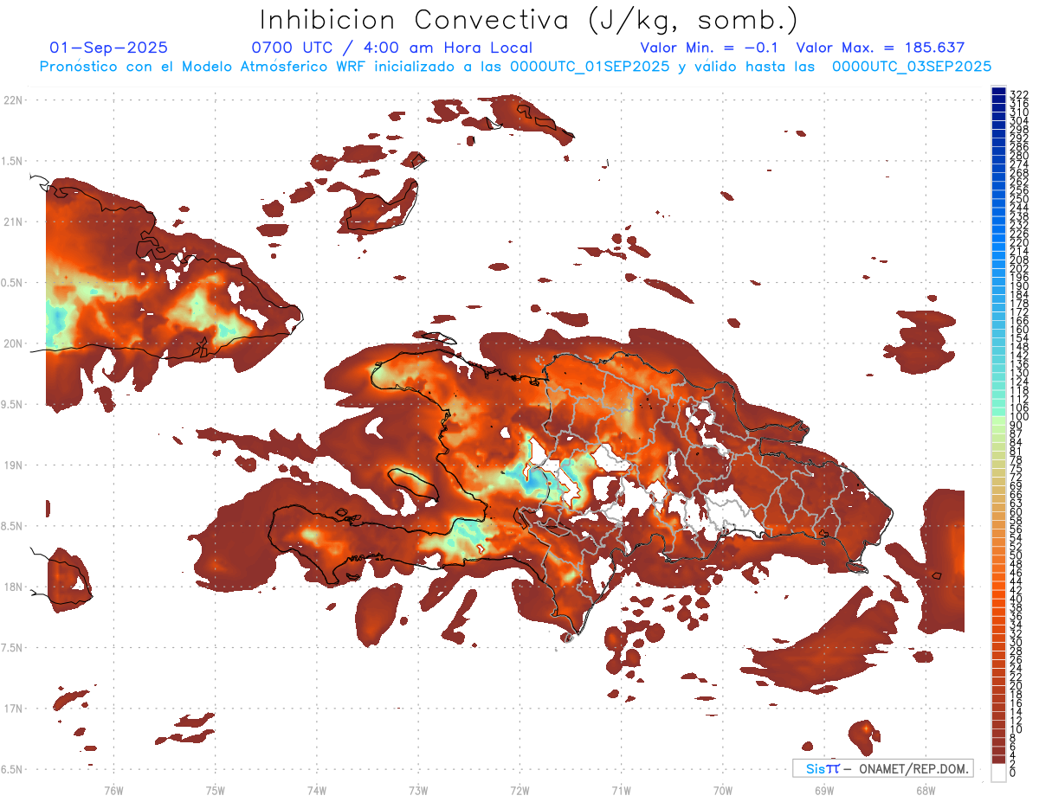Click the 'Valor Max. = 185.637' text
Image resolution: width=1039 pixels, height=802 pixels.
(x=881, y=48)
